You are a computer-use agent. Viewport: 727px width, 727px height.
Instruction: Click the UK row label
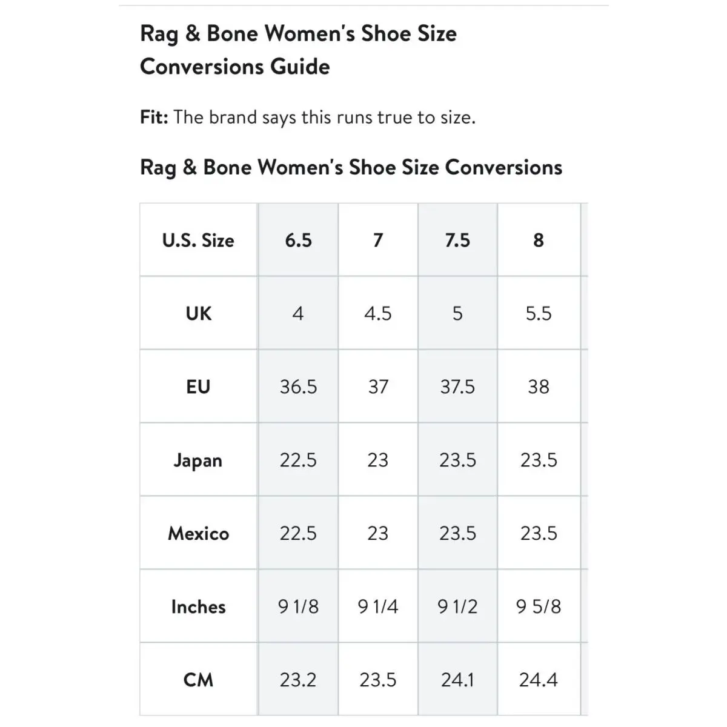click(198, 313)
